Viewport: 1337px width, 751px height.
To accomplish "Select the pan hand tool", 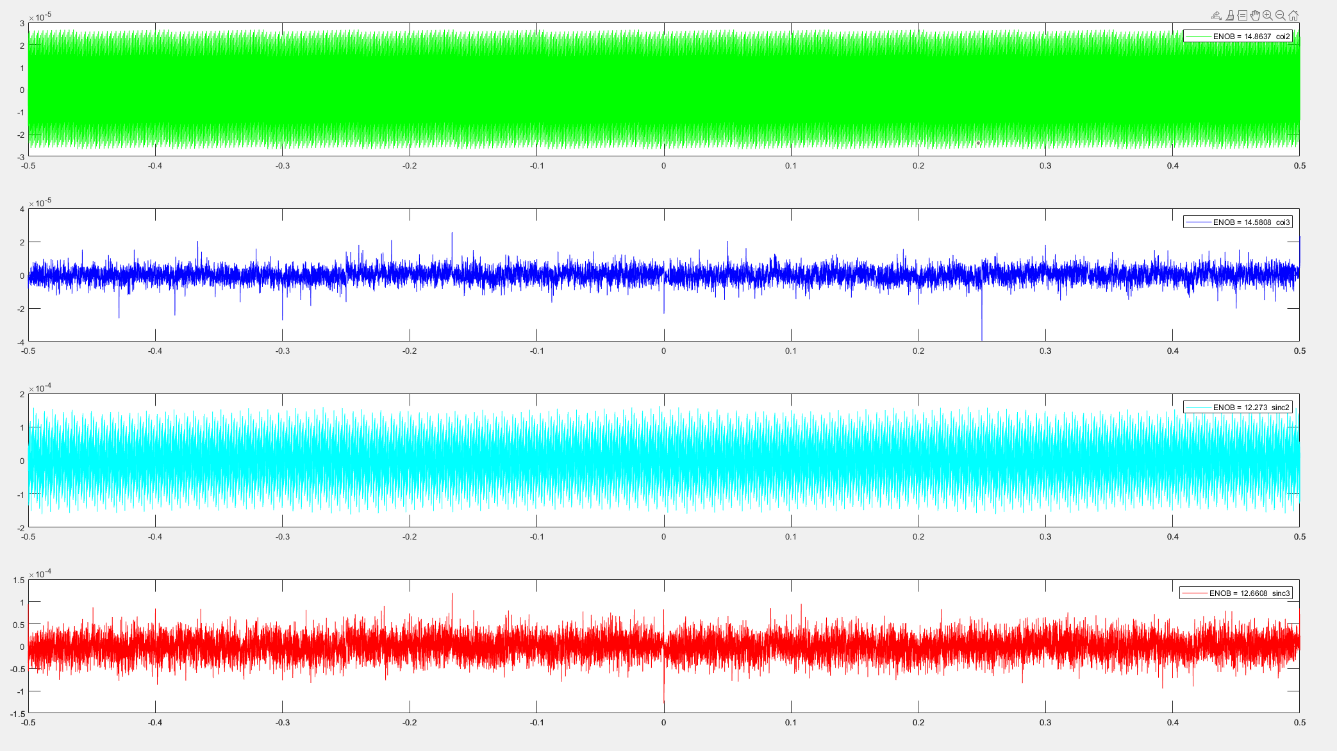I will pos(1255,15).
